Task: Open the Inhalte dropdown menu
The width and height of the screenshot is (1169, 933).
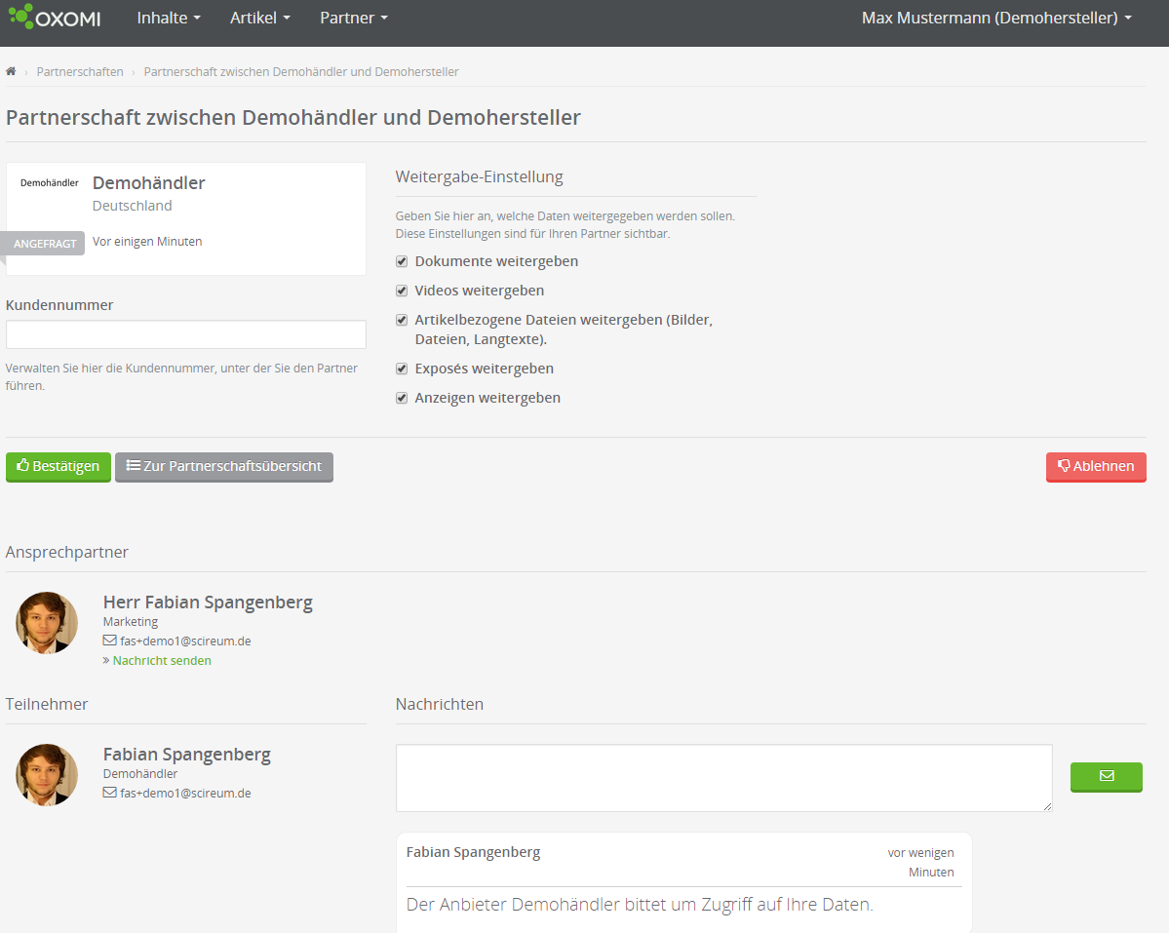Action: point(169,19)
